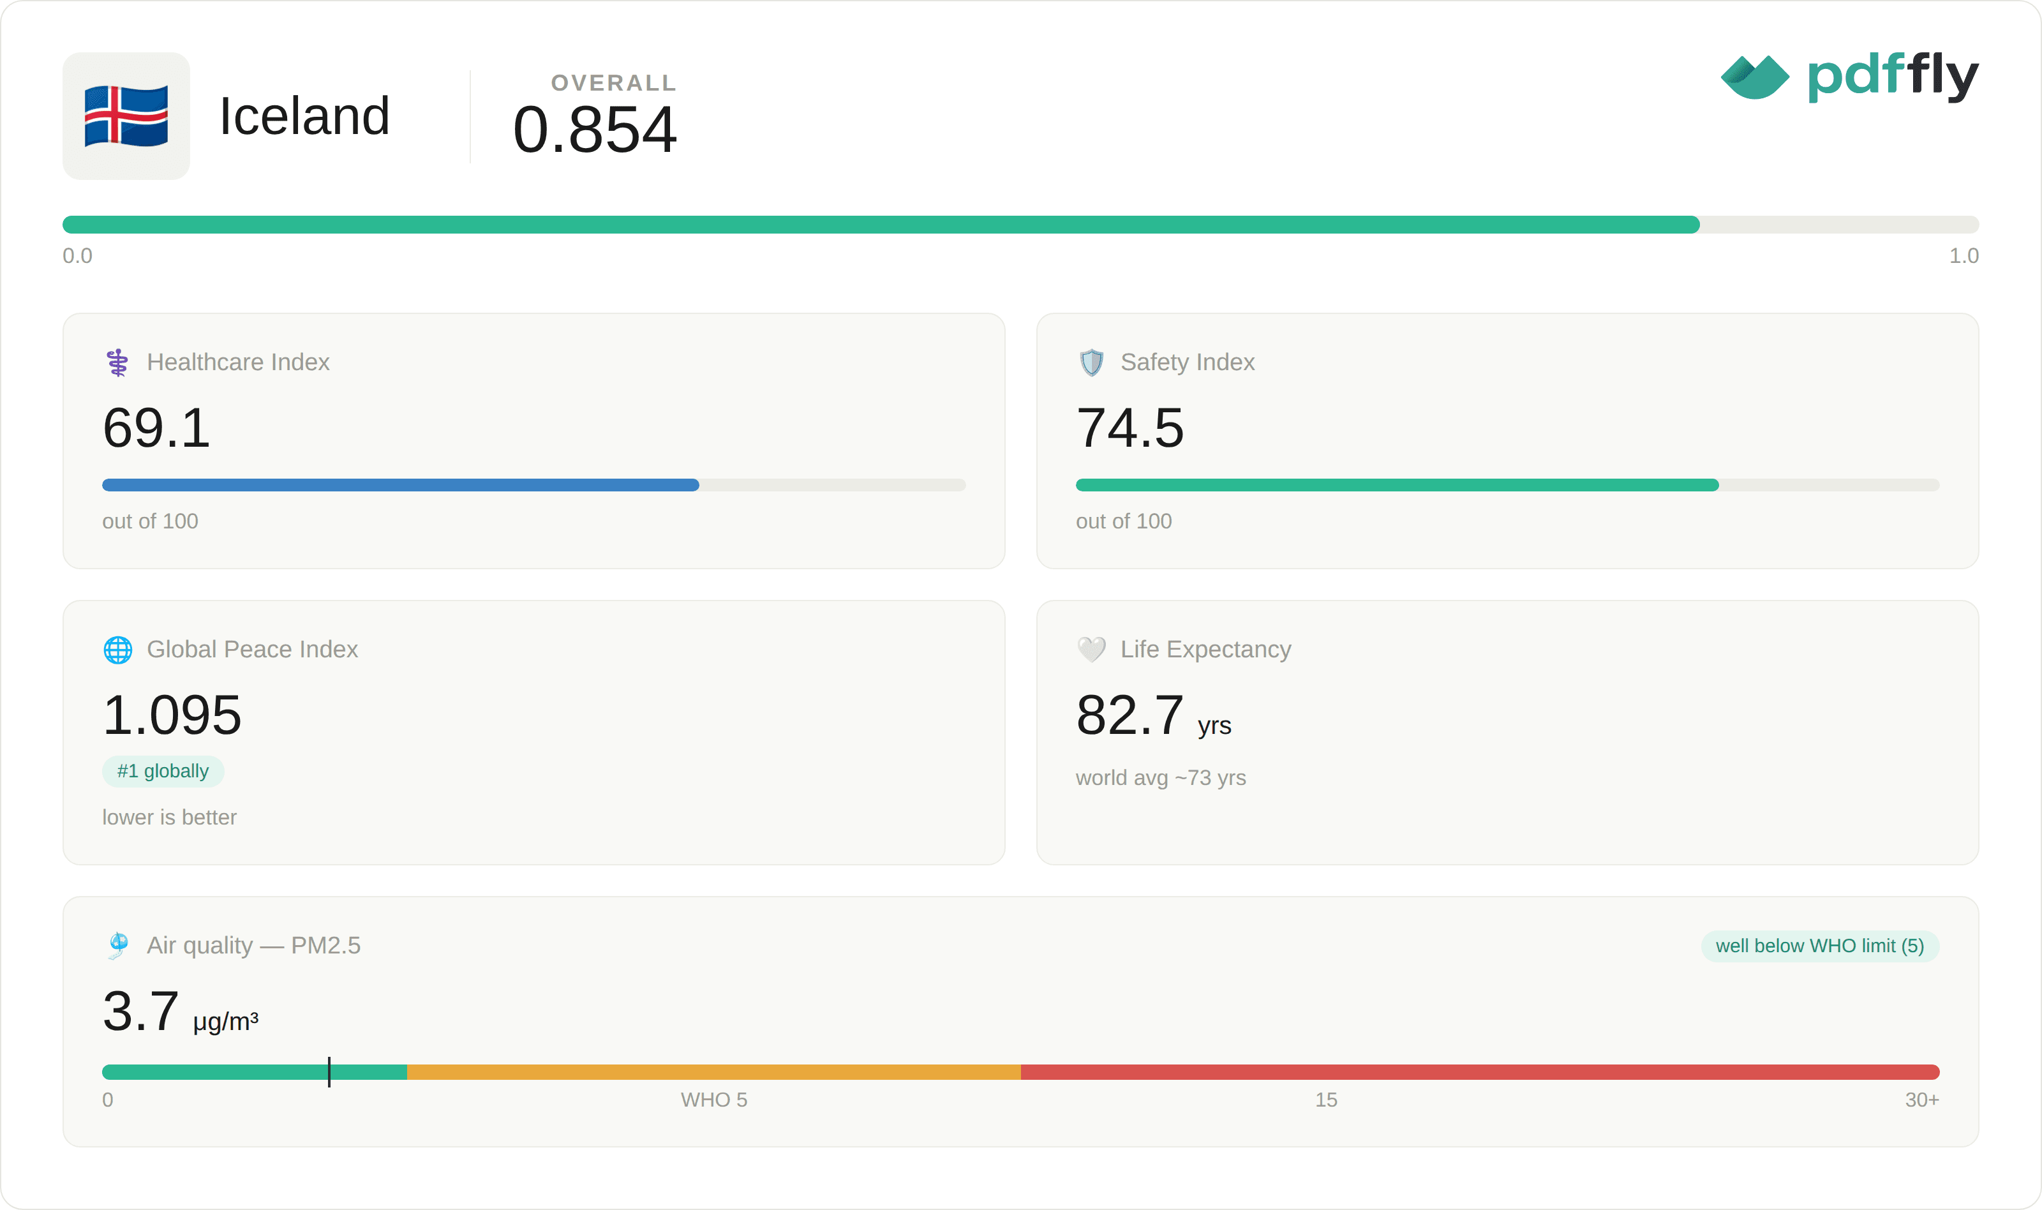Click the Iceland country name
This screenshot has width=2042, height=1210.
click(305, 116)
